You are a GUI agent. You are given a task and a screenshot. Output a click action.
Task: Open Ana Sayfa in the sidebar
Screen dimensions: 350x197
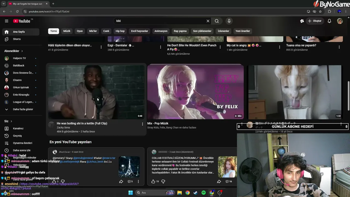click(21, 32)
